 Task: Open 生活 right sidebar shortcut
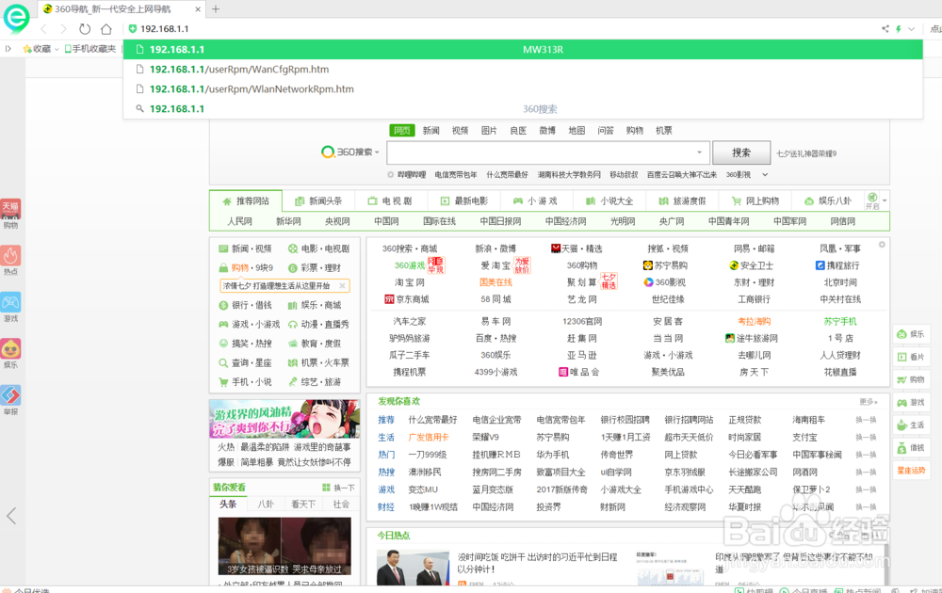(911, 425)
